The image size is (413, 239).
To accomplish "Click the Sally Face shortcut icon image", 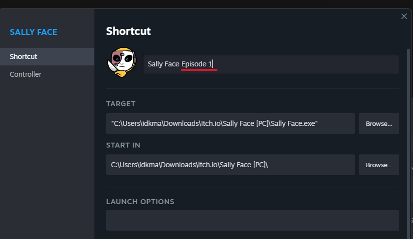I will click(x=121, y=64).
